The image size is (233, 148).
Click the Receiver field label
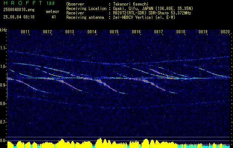[x=75, y=13]
